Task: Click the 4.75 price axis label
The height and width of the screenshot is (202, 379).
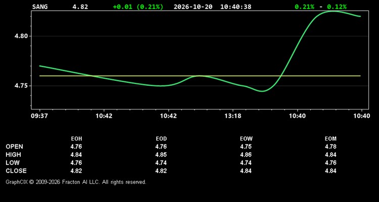Action: click(20, 86)
